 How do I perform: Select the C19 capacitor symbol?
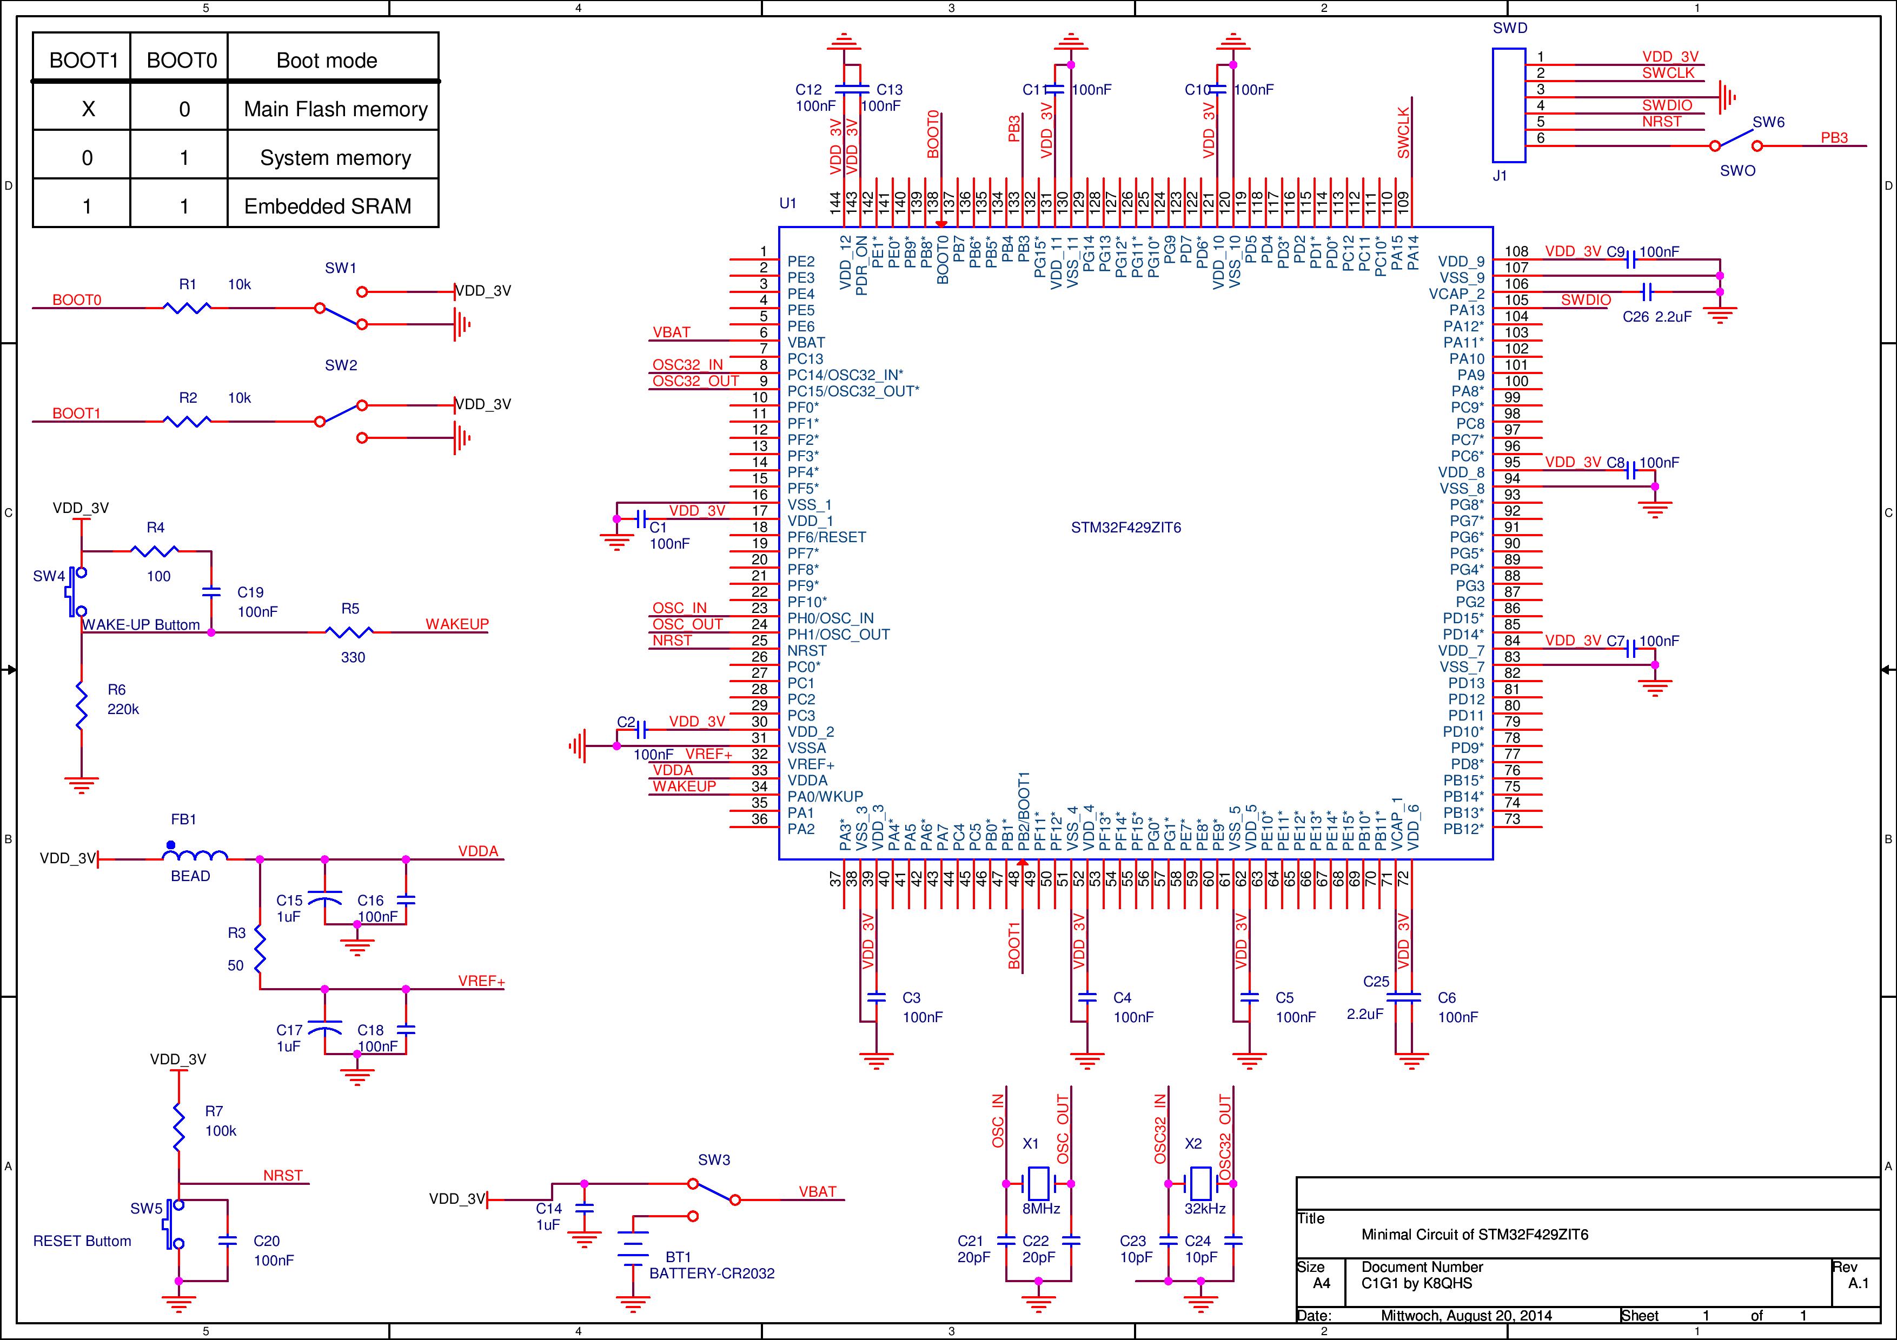pyautogui.click(x=211, y=592)
